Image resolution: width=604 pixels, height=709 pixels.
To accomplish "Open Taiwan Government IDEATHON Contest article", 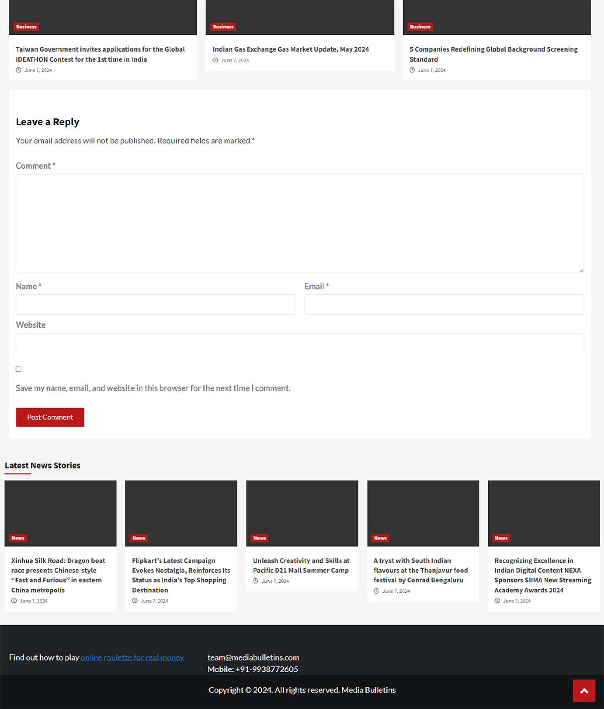I will pyautogui.click(x=100, y=54).
